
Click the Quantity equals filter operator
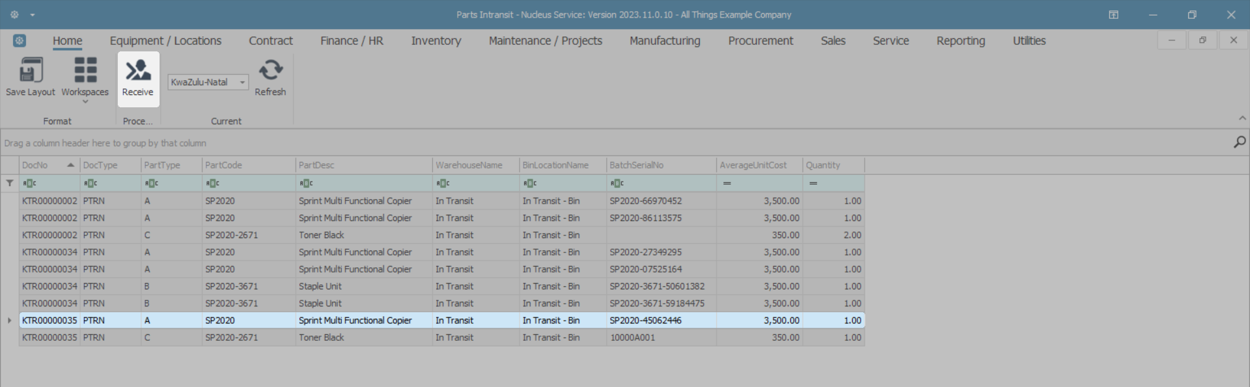[x=813, y=183]
